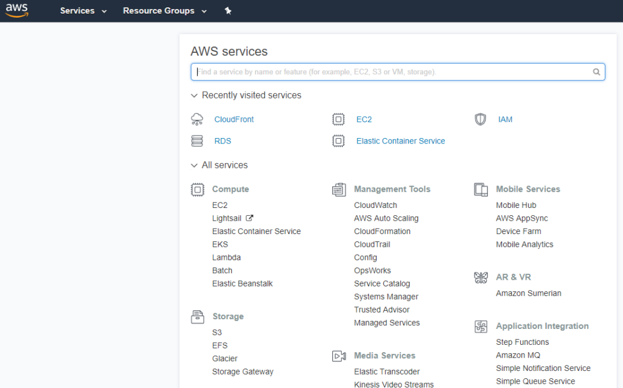This screenshot has width=623, height=388.
Task: Collapse the Recently visited services section
Action: (x=246, y=95)
